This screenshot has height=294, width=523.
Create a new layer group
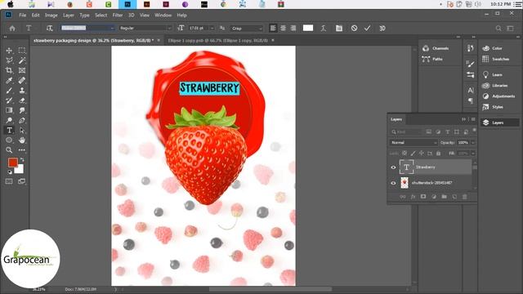coord(444,197)
